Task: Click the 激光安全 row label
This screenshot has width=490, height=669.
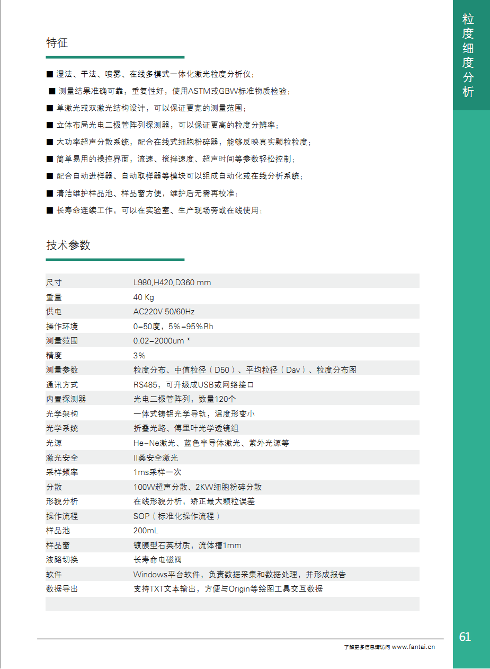Action: pos(61,458)
